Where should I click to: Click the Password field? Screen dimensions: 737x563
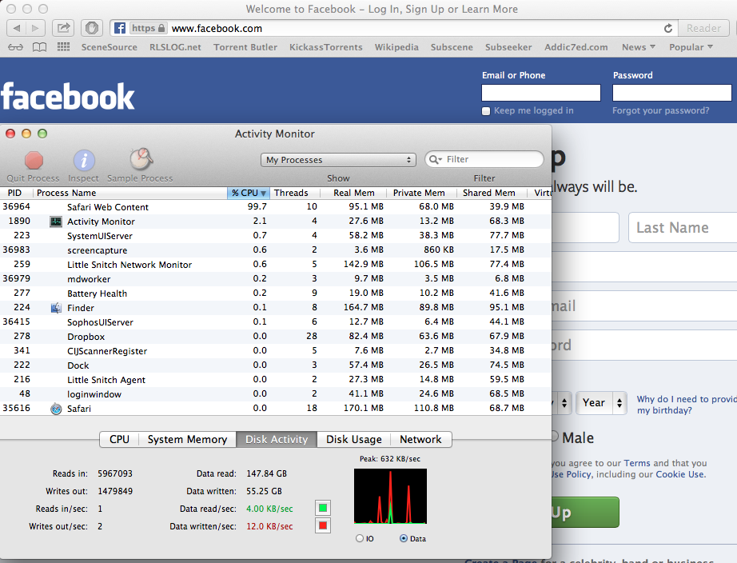672,93
